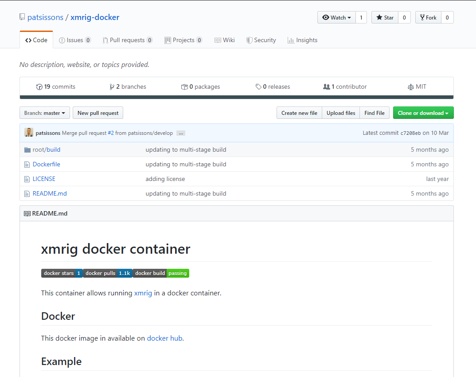View the 2 branches list

pos(128,87)
